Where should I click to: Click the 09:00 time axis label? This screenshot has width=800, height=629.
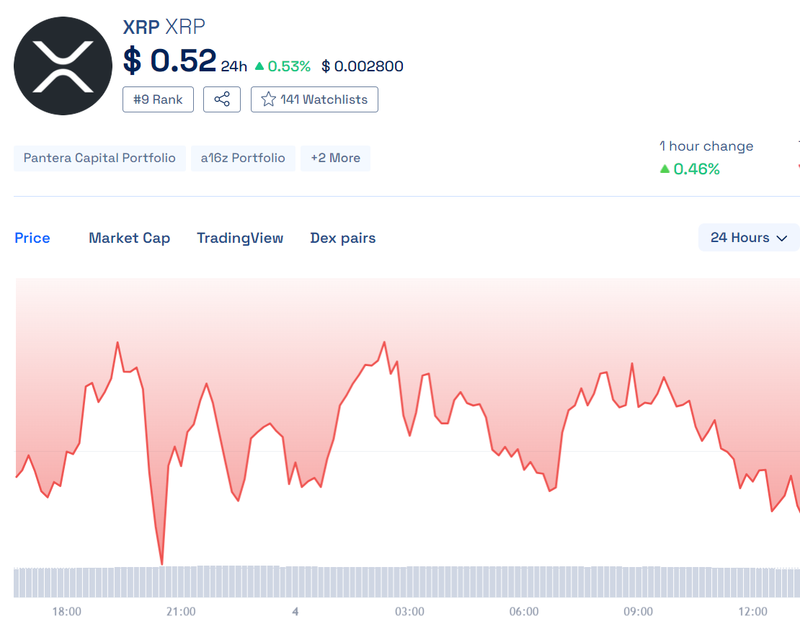[639, 612]
